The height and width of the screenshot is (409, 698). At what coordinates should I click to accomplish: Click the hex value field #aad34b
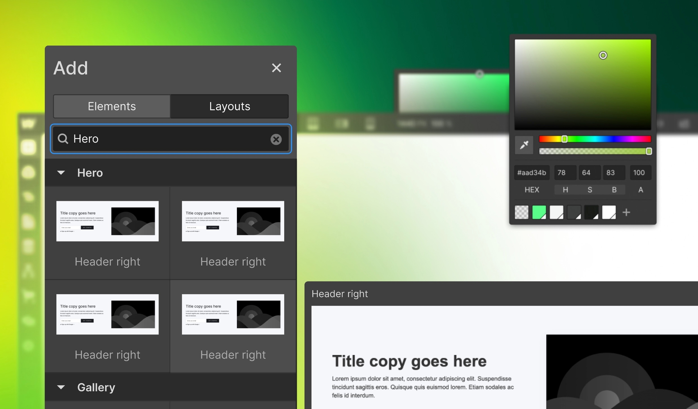(532, 173)
